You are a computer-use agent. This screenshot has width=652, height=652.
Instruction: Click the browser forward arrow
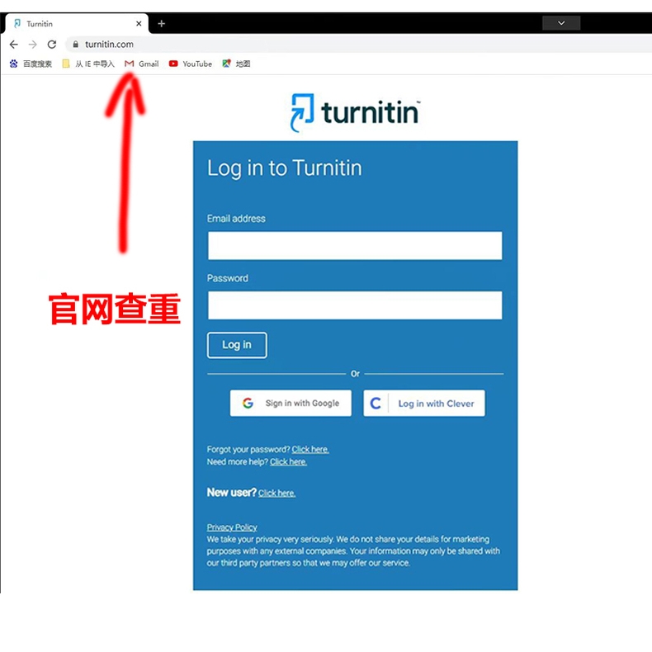[x=33, y=44]
